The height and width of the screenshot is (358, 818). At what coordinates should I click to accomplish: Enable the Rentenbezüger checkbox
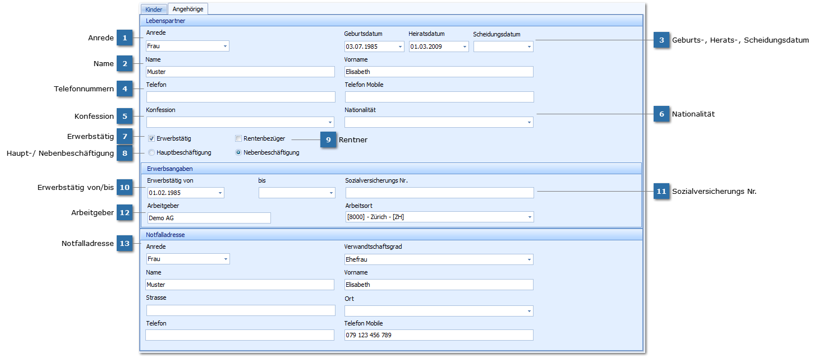[x=238, y=138]
